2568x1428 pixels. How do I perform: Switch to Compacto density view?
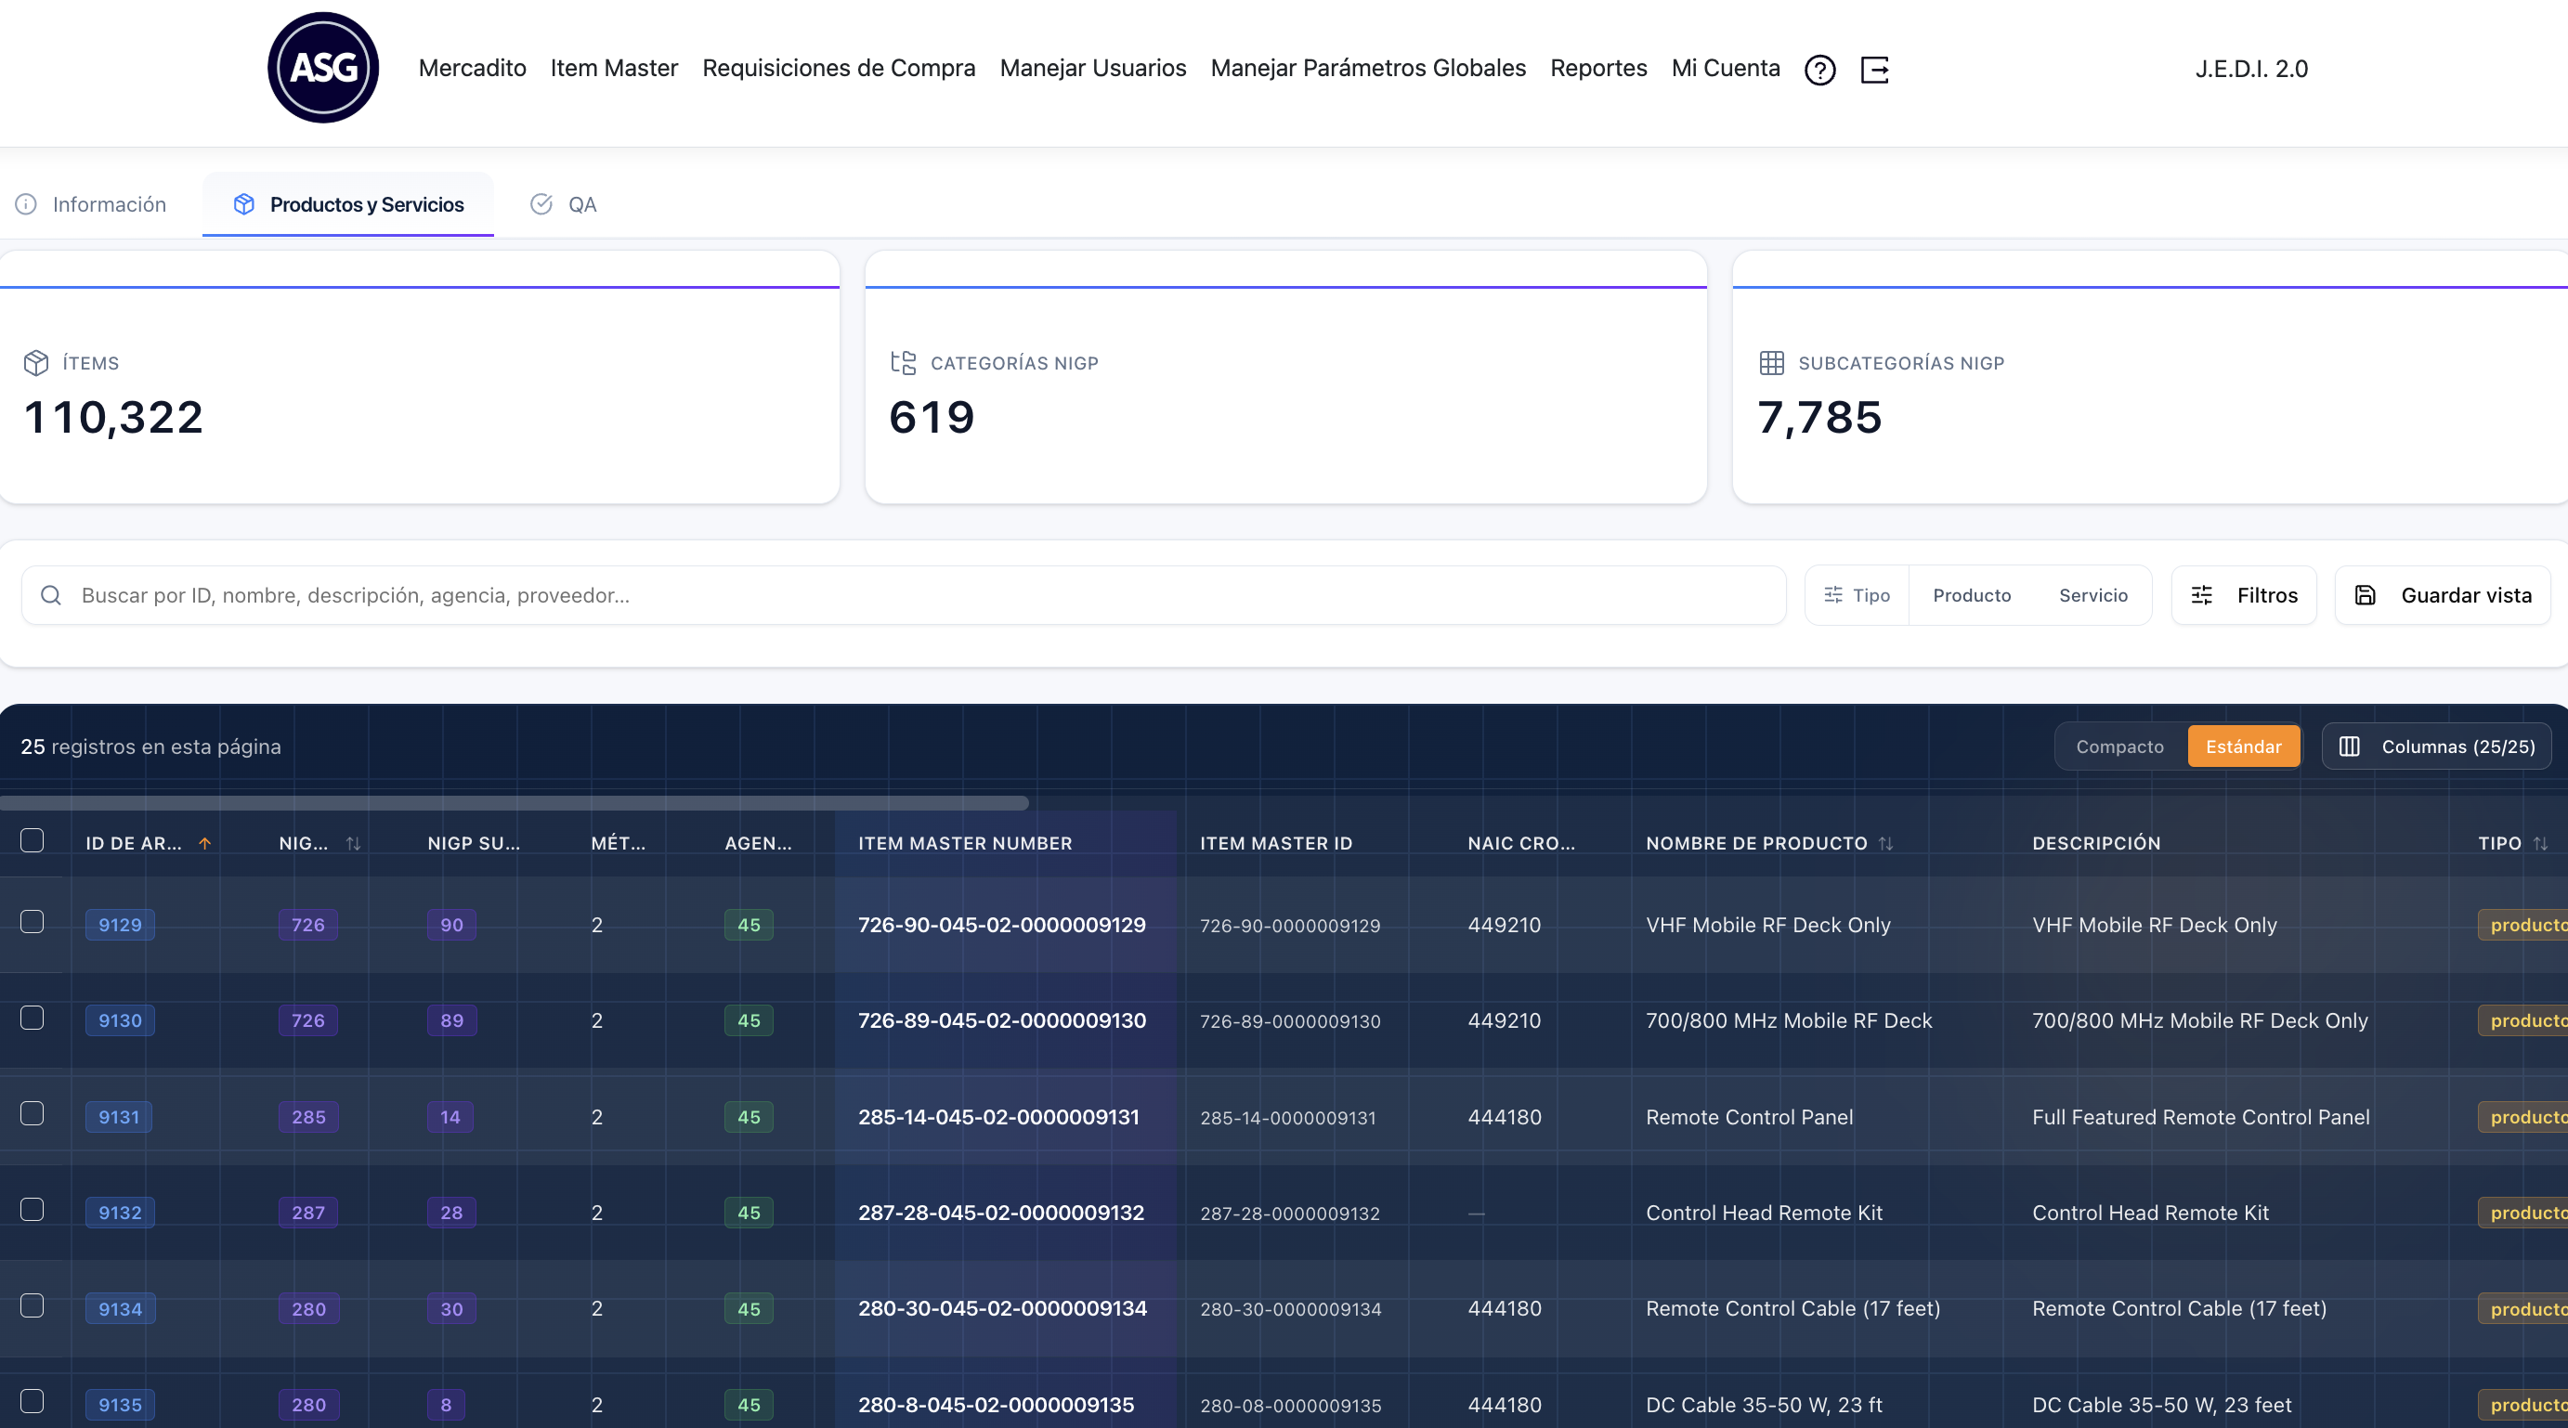pos(2119,746)
